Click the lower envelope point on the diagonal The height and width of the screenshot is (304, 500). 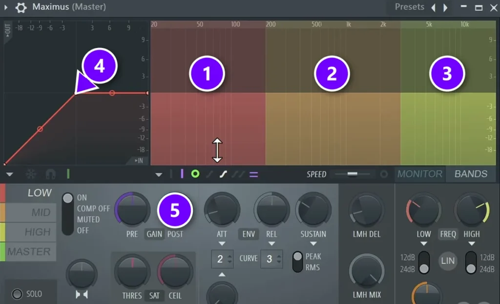tap(40, 129)
